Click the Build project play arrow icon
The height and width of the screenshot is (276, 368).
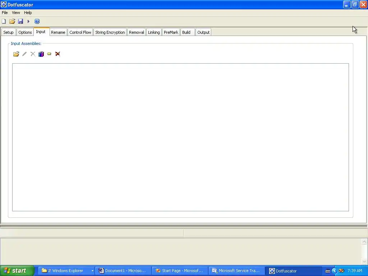tap(28, 21)
